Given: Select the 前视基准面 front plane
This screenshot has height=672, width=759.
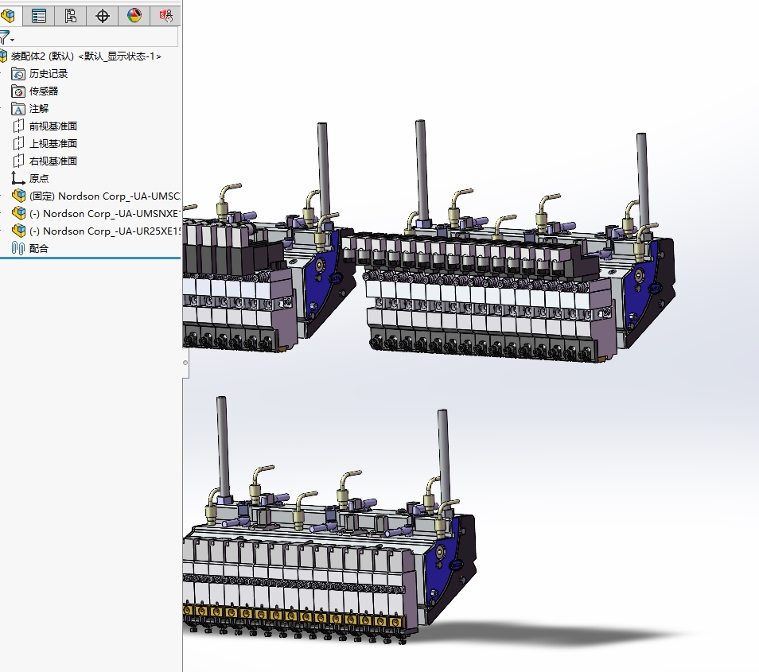Looking at the screenshot, I should tap(53, 126).
